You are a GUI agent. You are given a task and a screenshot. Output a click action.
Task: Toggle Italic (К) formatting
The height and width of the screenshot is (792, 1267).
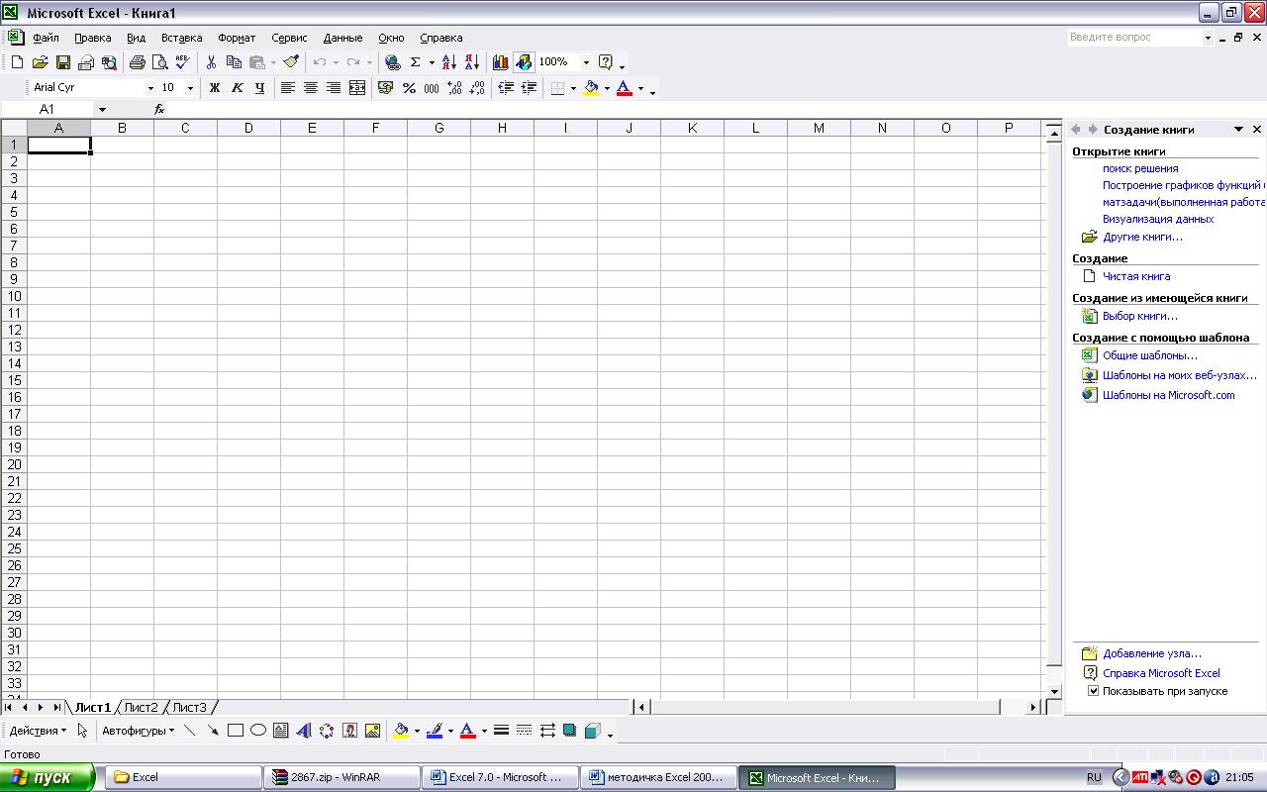[237, 88]
